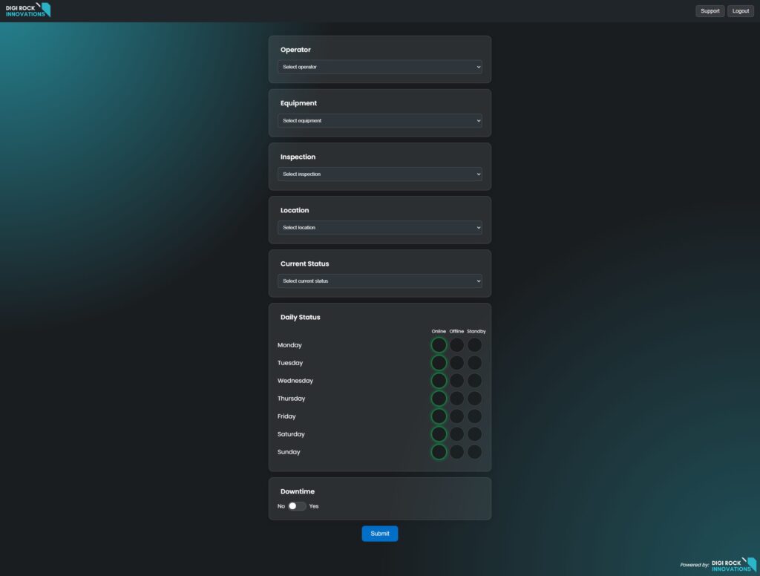
Task: Click the Digi Rock Innovations header logo
Action: (x=28, y=10)
